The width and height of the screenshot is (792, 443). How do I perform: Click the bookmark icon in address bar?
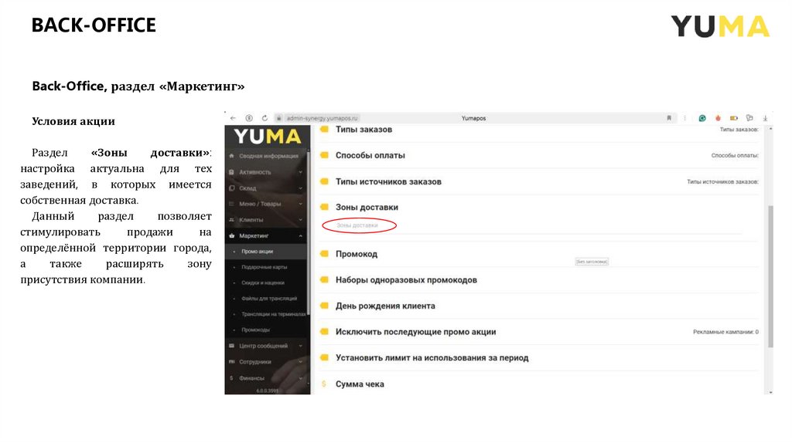click(x=669, y=118)
